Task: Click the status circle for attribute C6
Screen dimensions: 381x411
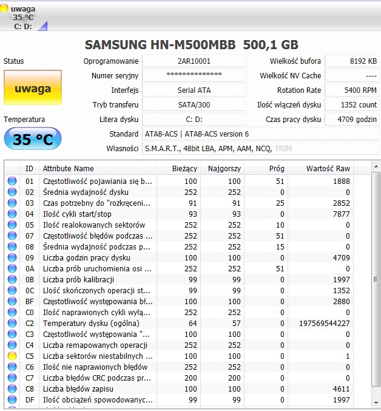Action: coord(12,367)
